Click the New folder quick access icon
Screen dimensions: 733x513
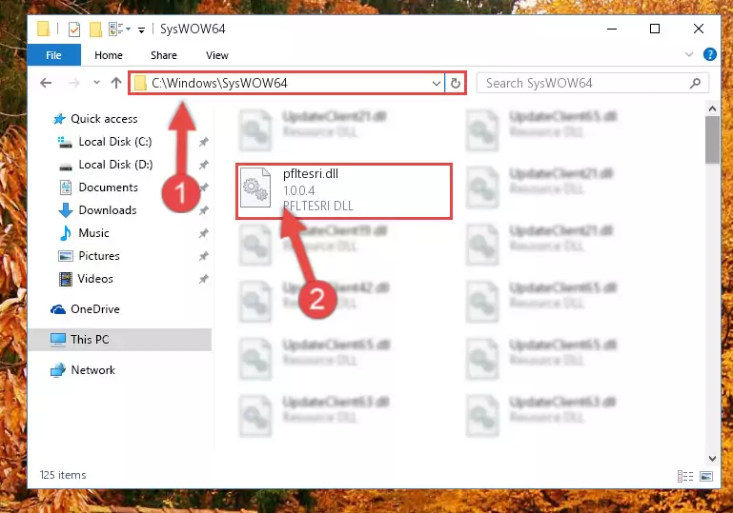(95, 30)
